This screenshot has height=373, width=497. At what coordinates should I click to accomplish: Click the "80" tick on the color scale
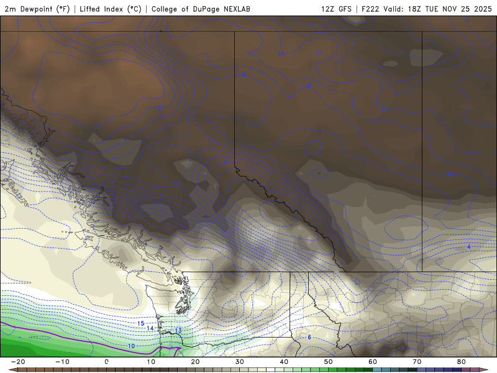click(461, 362)
